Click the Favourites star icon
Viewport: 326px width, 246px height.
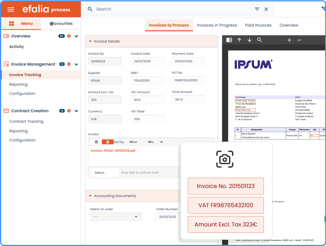51,24
